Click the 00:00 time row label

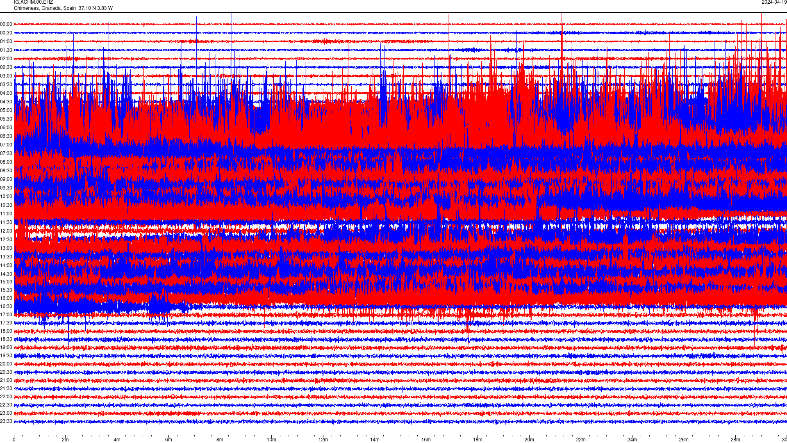[6, 24]
